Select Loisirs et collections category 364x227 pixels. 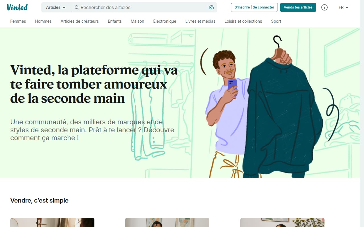point(243,21)
